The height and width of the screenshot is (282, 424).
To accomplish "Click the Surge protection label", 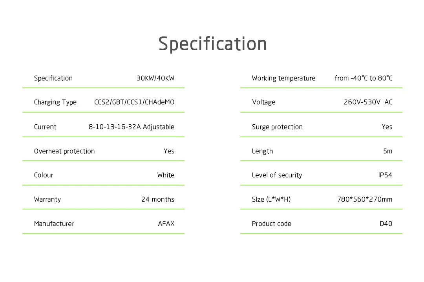I will tap(277, 127).
